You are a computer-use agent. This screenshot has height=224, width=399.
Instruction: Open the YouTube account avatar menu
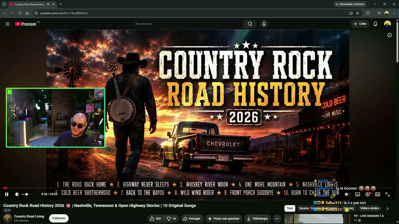click(387, 24)
